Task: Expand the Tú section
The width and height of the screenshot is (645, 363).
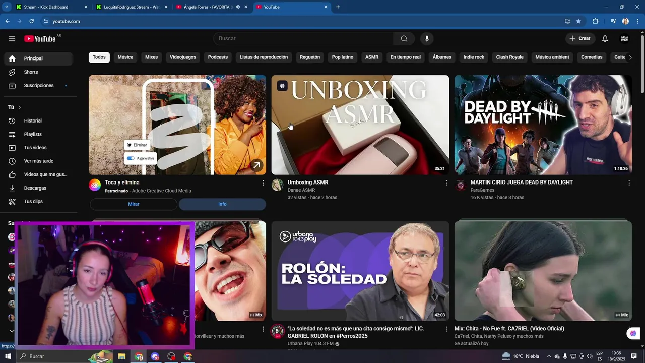Action: (14, 107)
